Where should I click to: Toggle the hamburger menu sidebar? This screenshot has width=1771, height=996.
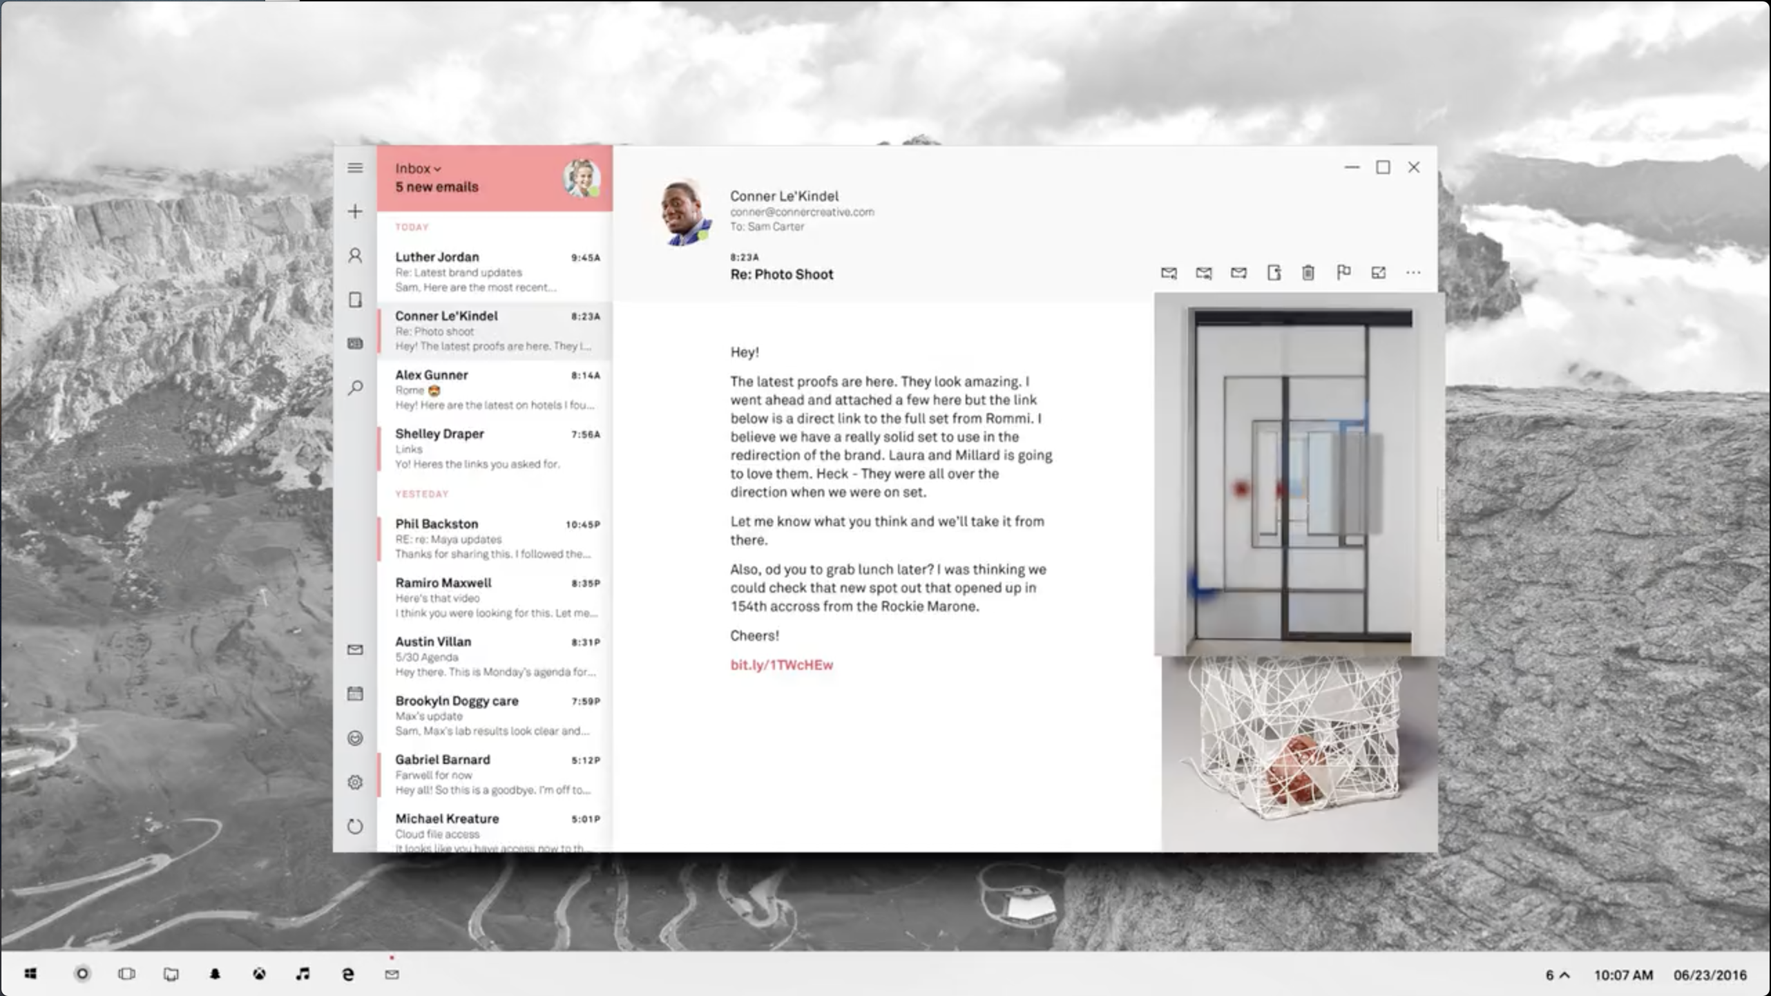pos(355,168)
